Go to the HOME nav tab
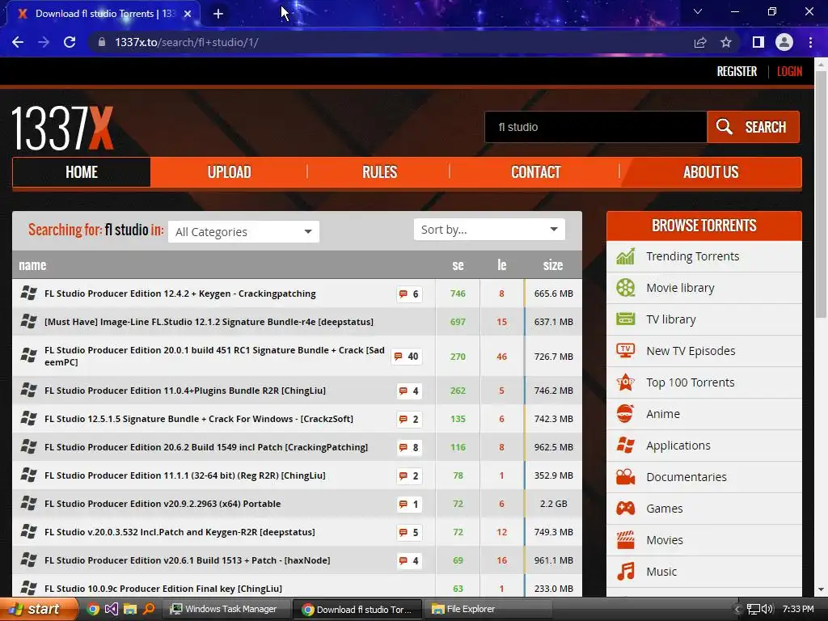This screenshot has height=621, width=828. pos(82,172)
